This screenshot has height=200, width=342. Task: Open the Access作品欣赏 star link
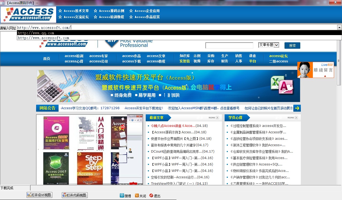(x=144, y=17)
